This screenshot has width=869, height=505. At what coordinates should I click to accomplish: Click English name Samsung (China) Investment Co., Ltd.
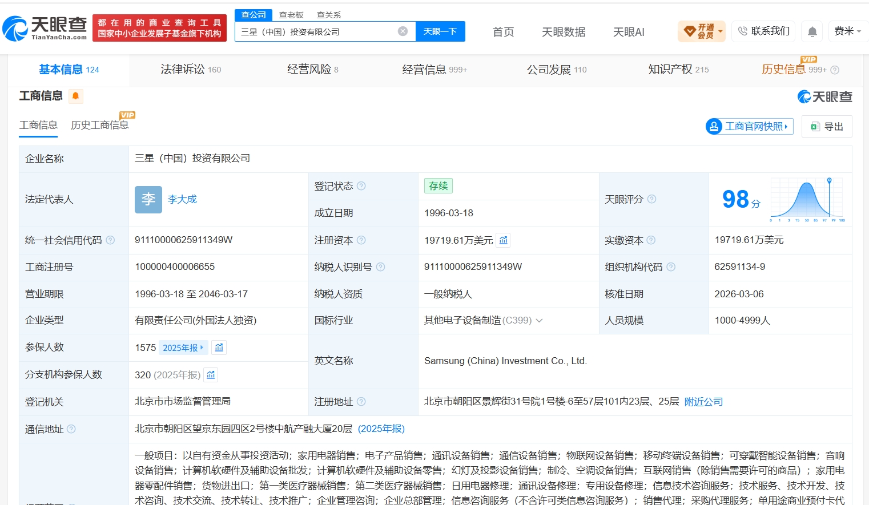(505, 361)
